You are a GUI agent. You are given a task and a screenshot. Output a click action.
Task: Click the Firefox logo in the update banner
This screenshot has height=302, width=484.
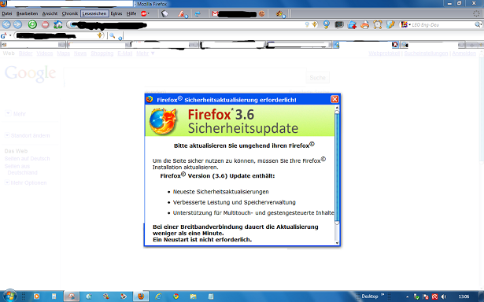(163, 120)
